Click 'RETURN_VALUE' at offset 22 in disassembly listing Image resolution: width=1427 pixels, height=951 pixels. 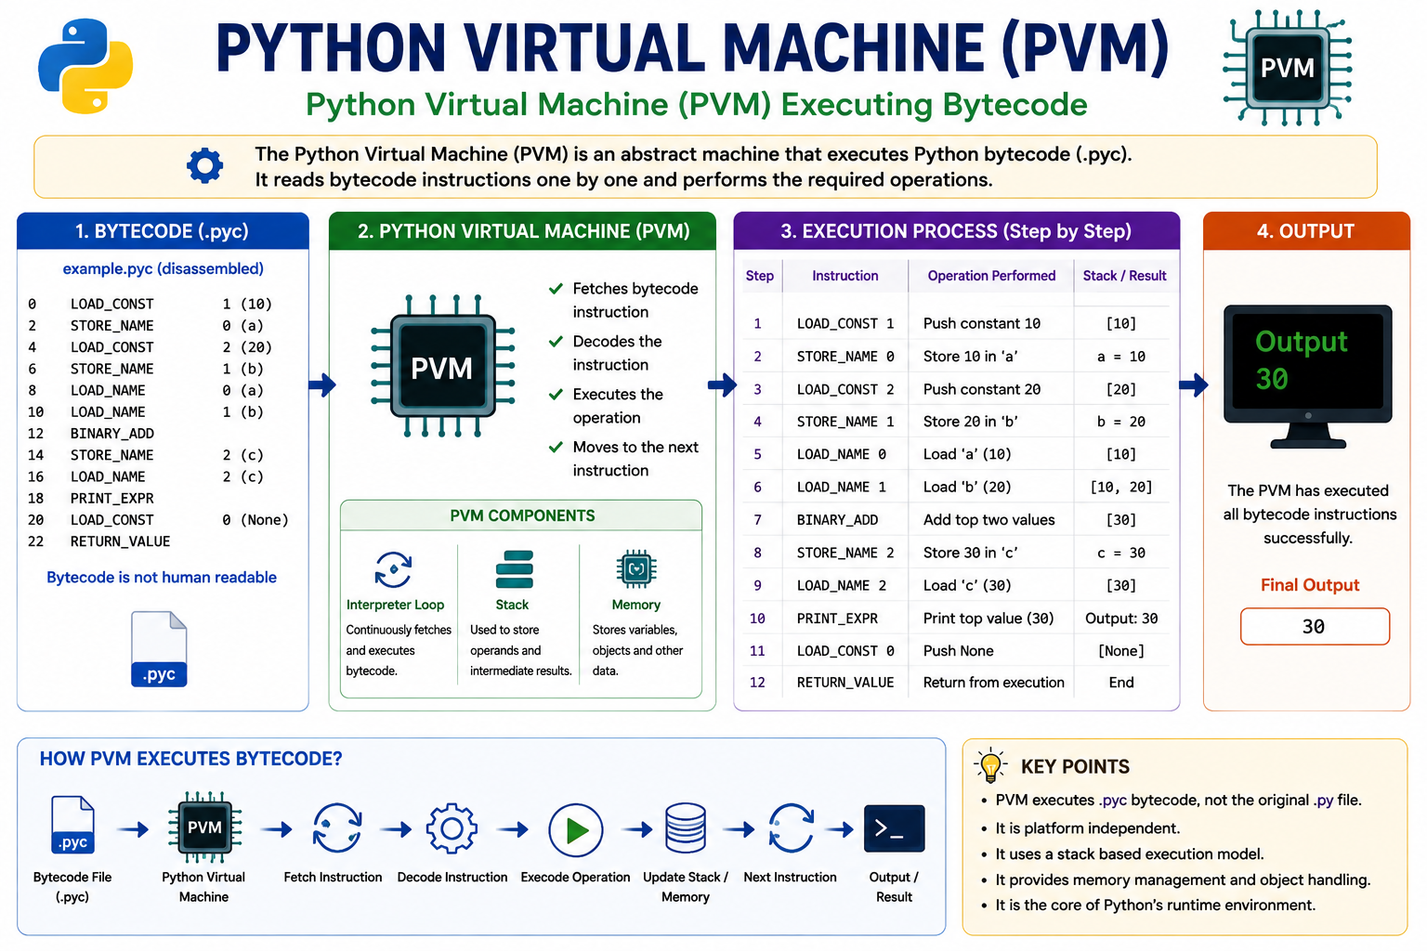121,541
